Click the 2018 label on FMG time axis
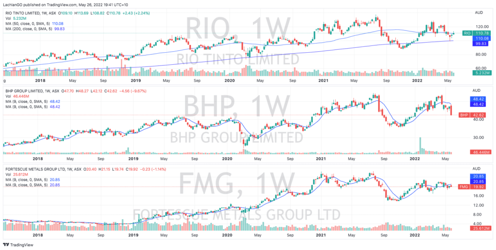 38,235
